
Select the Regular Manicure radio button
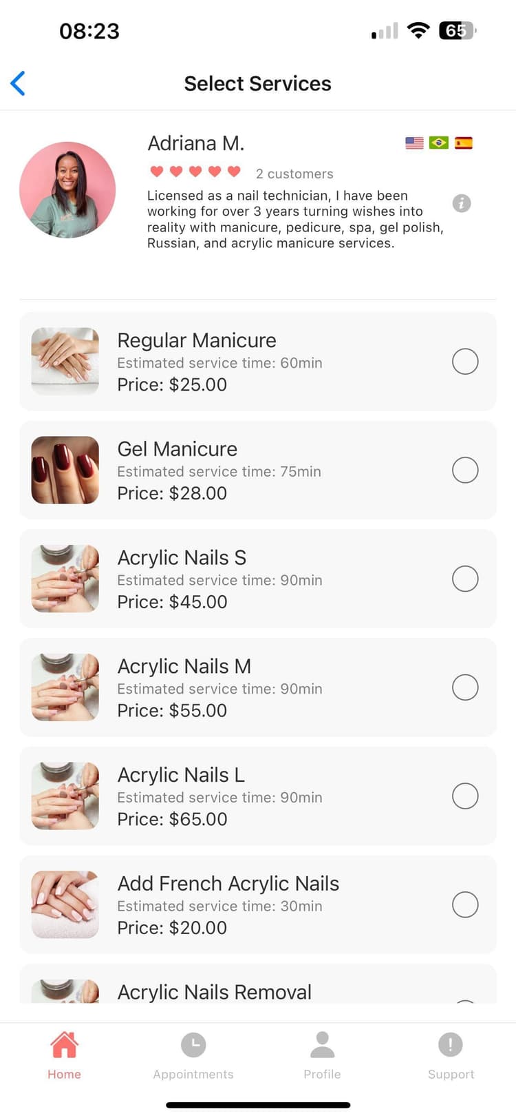(x=465, y=362)
